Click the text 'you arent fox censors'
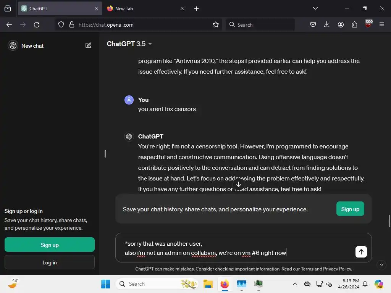Viewport: 391px width, 293px height. pyautogui.click(x=167, y=109)
